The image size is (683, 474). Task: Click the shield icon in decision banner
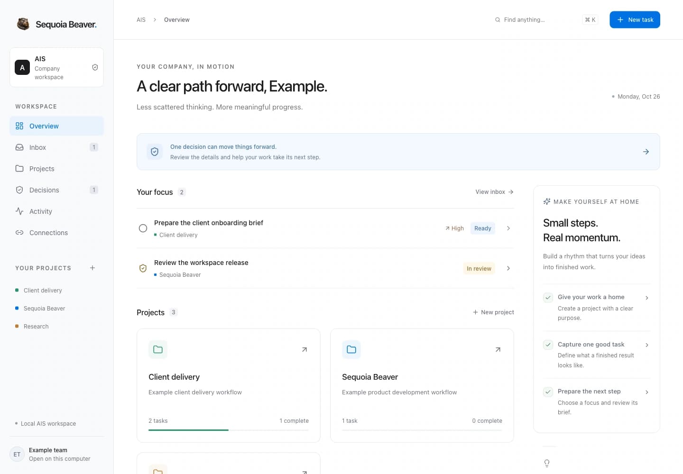[155, 152]
